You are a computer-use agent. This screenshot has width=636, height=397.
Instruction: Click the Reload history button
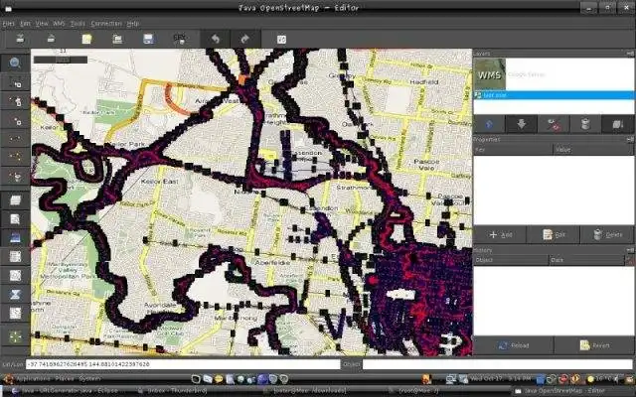coord(513,345)
